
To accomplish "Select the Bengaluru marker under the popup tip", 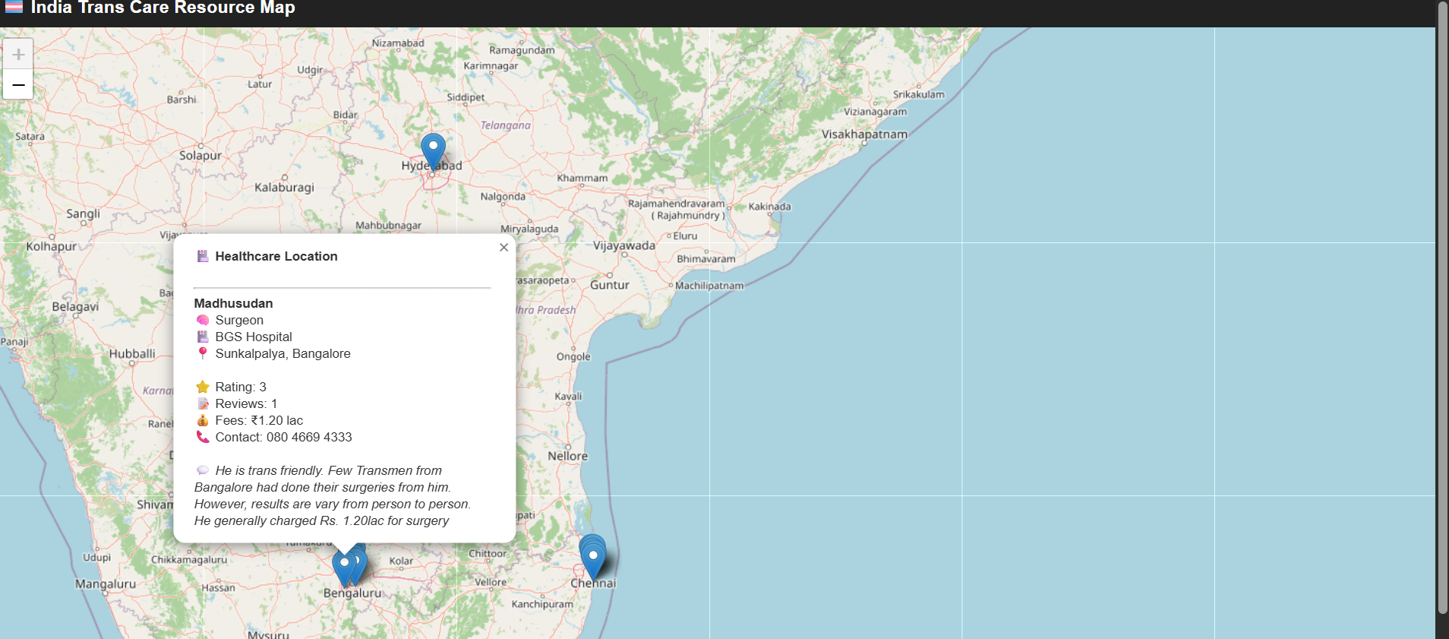I will tap(344, 568).
